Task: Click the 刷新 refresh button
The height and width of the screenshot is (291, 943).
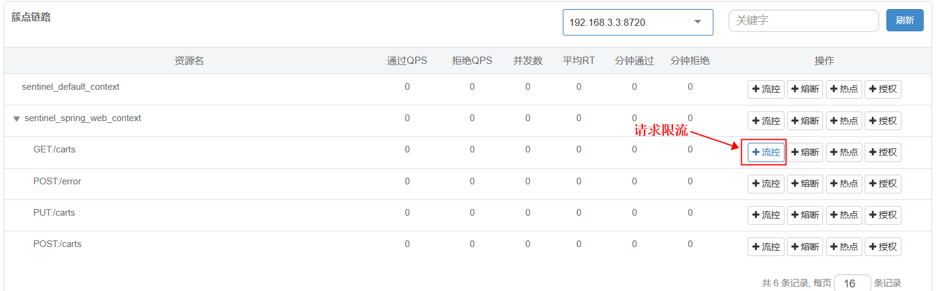Action: [904, 20]
